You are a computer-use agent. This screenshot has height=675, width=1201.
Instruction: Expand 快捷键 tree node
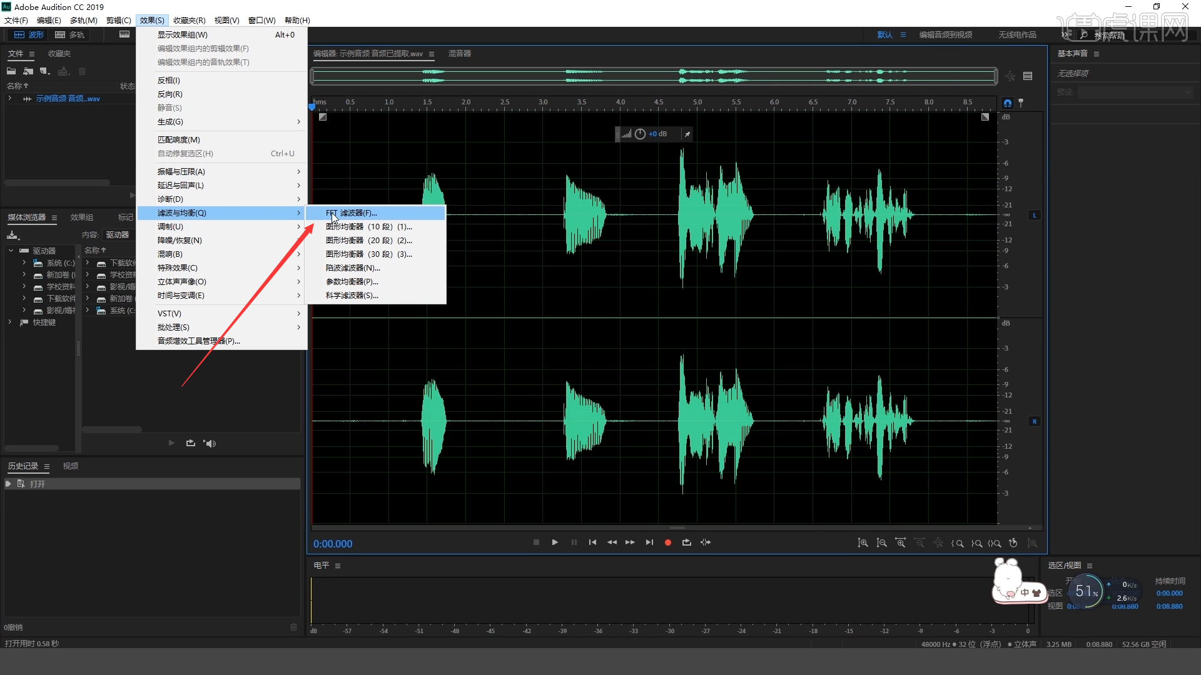pos(9,322)
